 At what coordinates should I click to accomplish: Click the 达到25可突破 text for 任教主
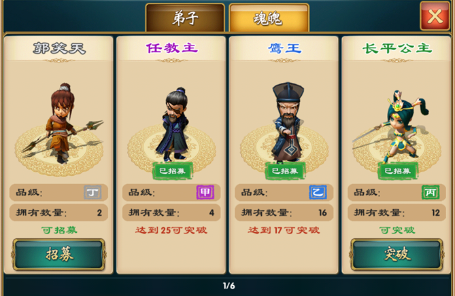point(171,230)
